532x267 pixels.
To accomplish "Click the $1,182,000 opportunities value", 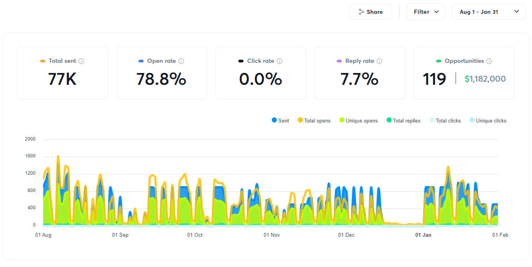I will pyautogui.click(x=485, y=79).
